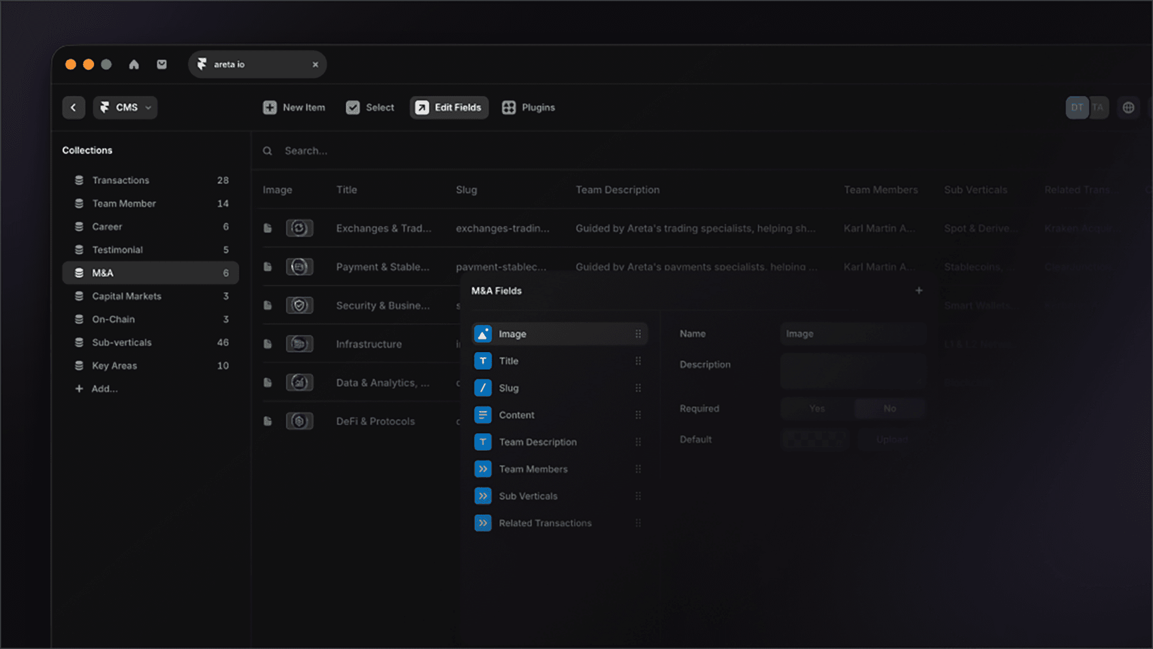Click the back chevron beside CMS
The height and width of the screenshot is (649, 1153).
[x=73, y=107]
